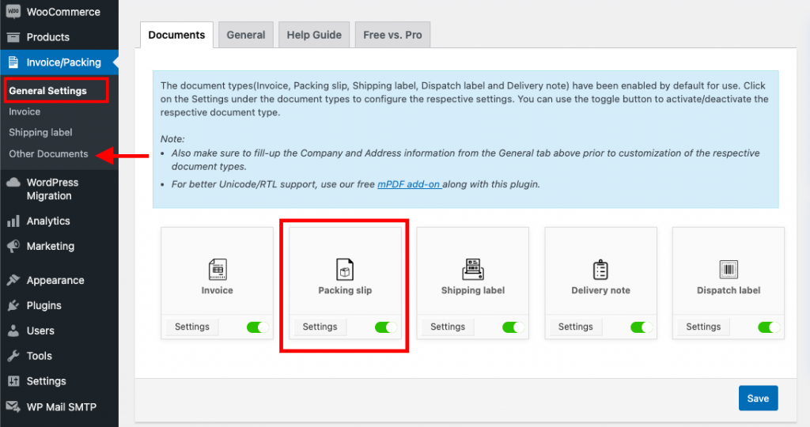Screen dimensions: 810x427
Task: Open Settings for Dispatch label card
Action: [703, 327]
